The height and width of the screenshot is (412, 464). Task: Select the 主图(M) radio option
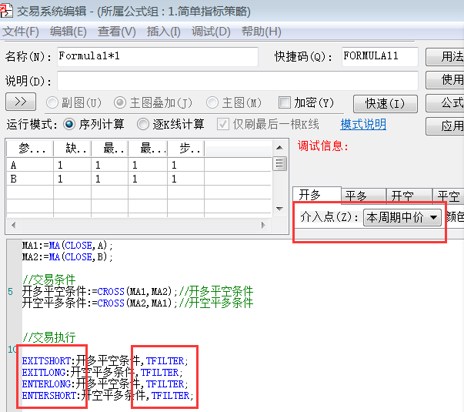click(234, 102)
